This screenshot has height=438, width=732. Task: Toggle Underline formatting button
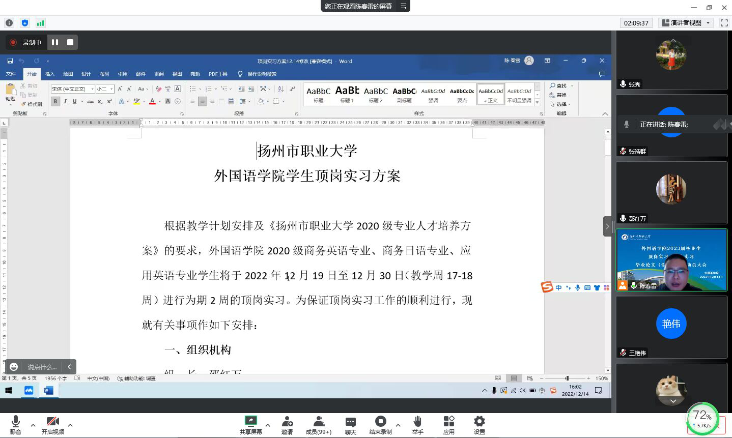74,102
